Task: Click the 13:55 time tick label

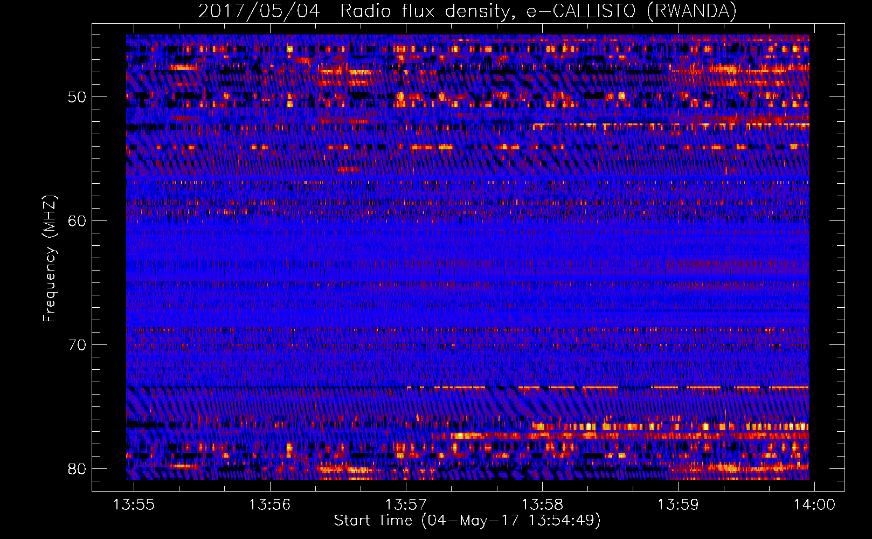Action: [133, 505]
